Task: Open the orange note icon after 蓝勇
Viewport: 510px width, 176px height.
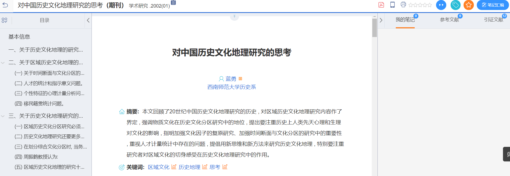Action: 240,79
